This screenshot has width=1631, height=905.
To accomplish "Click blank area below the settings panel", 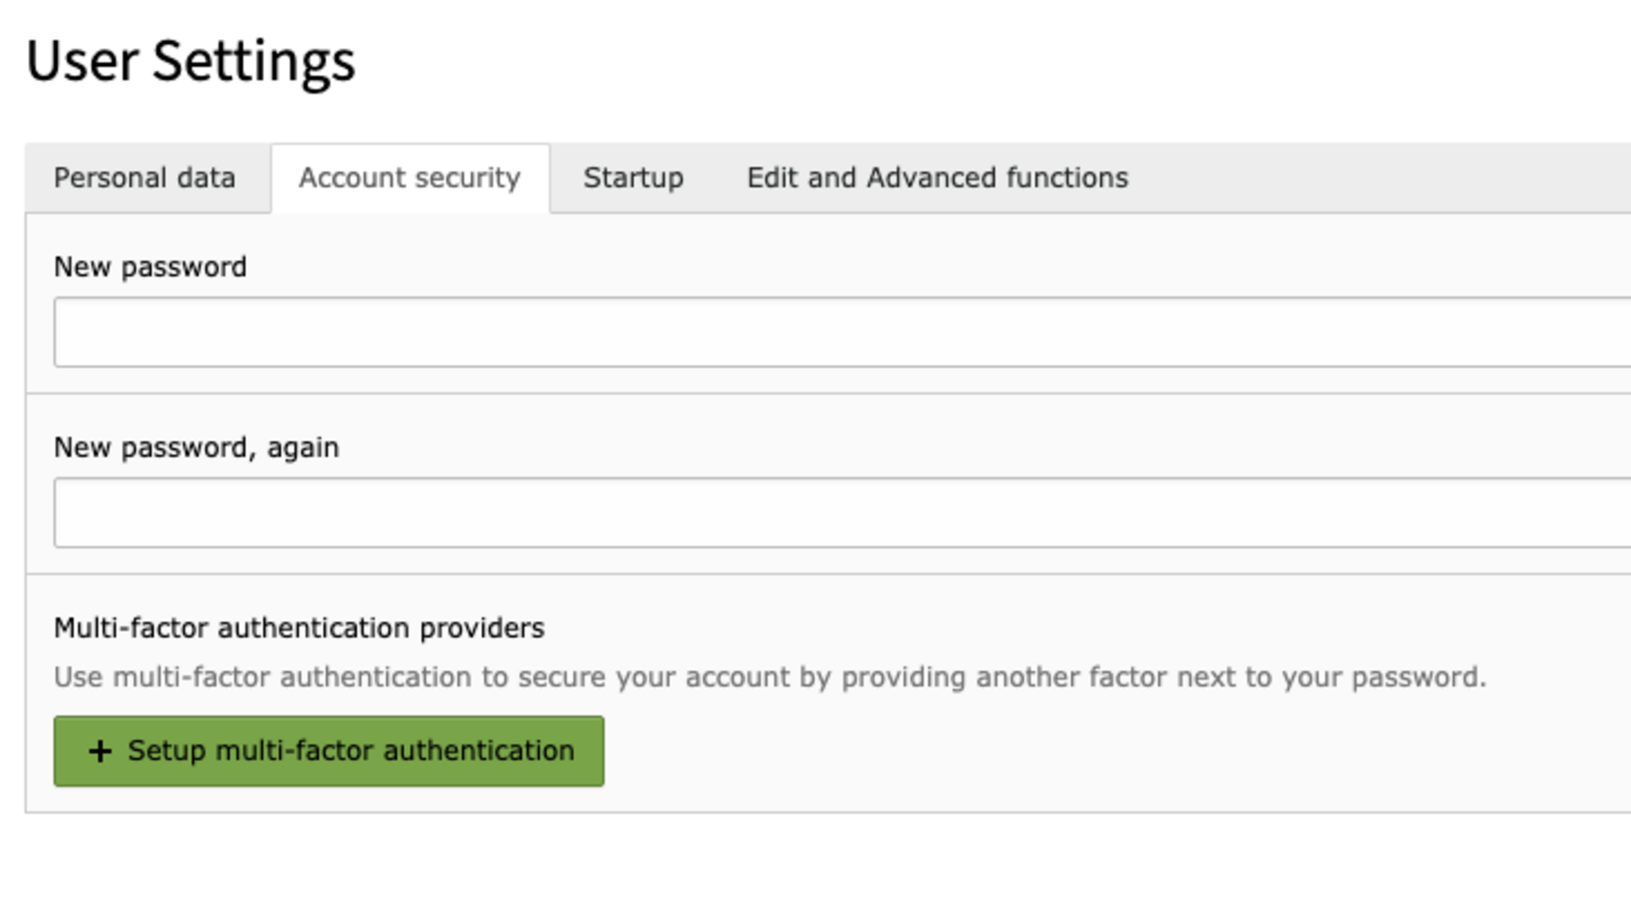I will pos(815,859).
